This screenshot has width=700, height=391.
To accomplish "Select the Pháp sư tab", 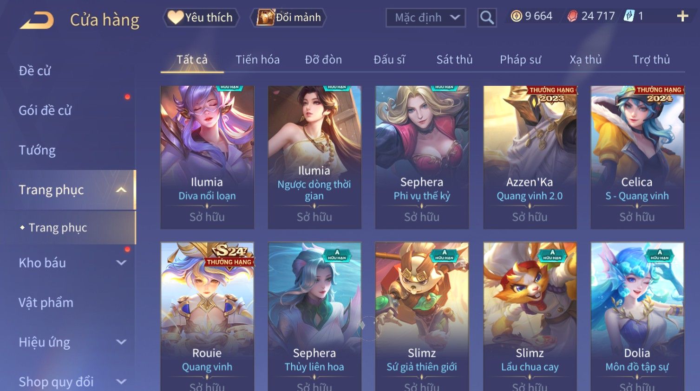I will point(520,59).
